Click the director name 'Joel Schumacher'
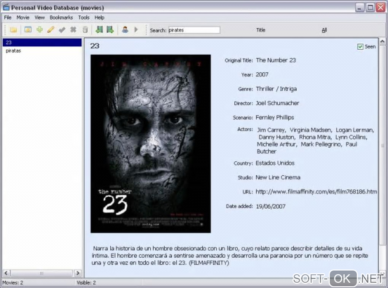This screenshot has width=388, height=288. point(277,103)
